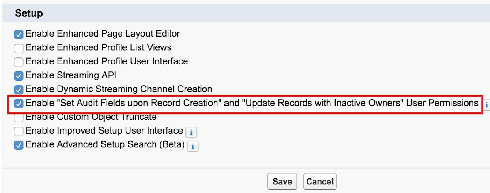Uncheck Enable Enhanced Page Layout Editor checkbox
The width and height of the screenshot is (490, 193).
coord(19,34)
